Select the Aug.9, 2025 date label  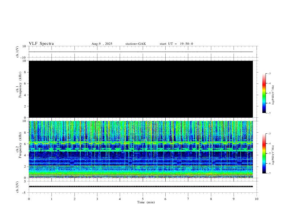(102, 44)
